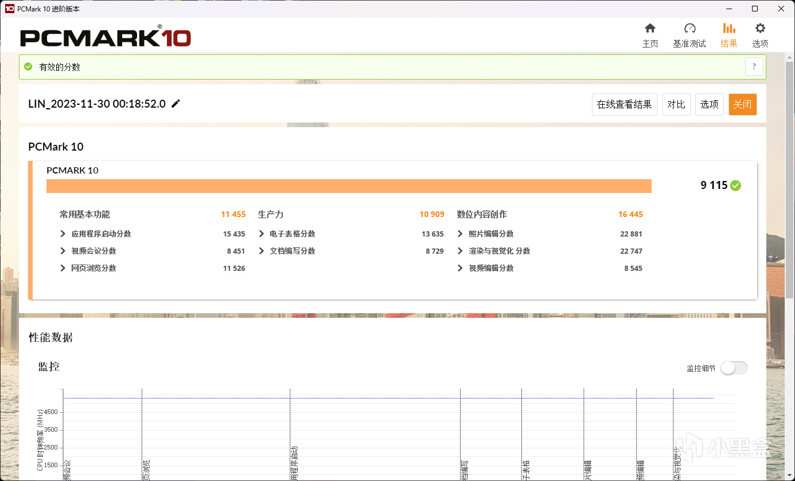Image resolution: width=795 pixels, height=481 pixels.
Task: Click the 监控 heading
Action: click(49, 366)
